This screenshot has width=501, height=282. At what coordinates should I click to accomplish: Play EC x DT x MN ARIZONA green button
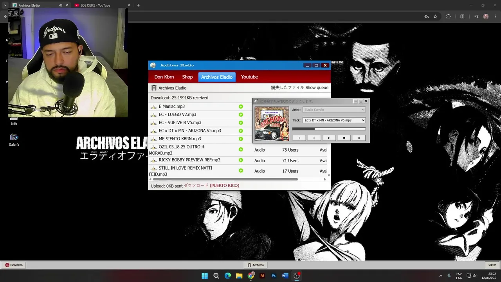pyautogui.click(x=241, y=131)
